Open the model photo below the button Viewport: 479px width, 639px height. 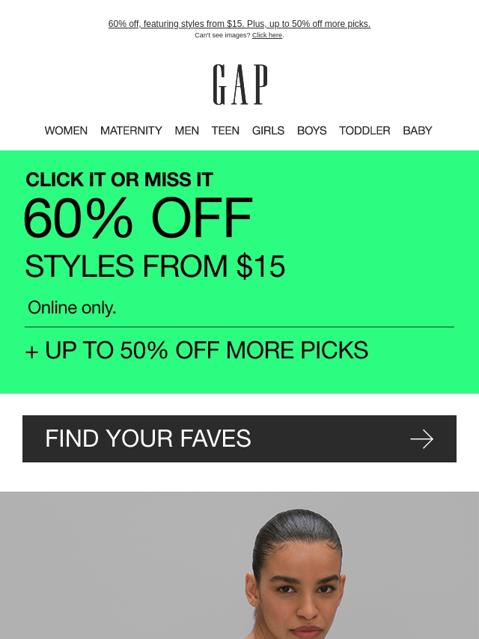click(239, 565)
